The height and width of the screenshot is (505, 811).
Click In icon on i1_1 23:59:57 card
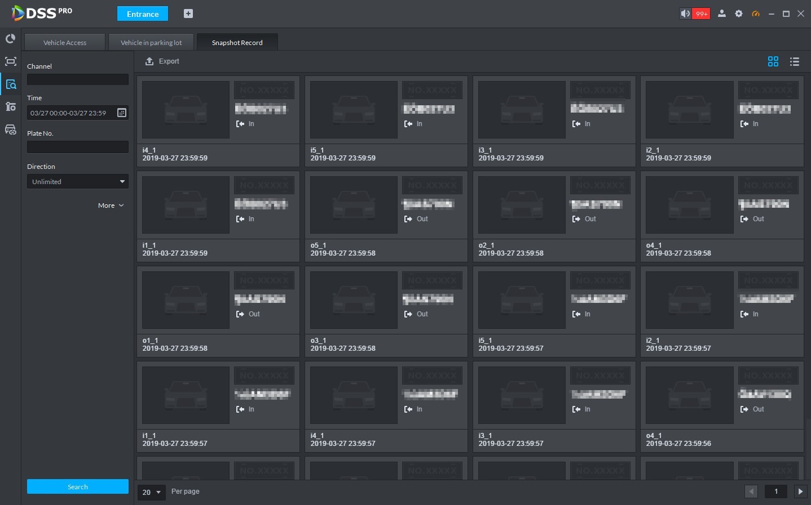pos(240,409)
